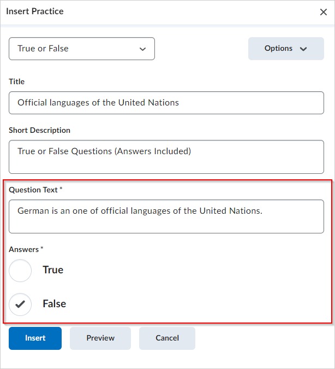Cancel the Insert Practice dialog
Viewport: 335px width, 369px height.
click(167, 338)
